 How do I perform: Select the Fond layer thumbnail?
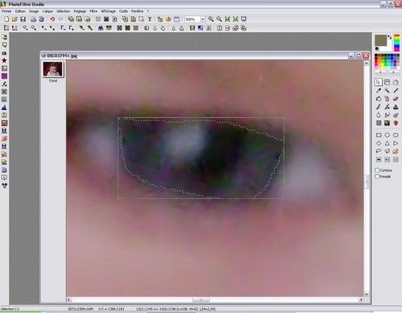point(53,69)
